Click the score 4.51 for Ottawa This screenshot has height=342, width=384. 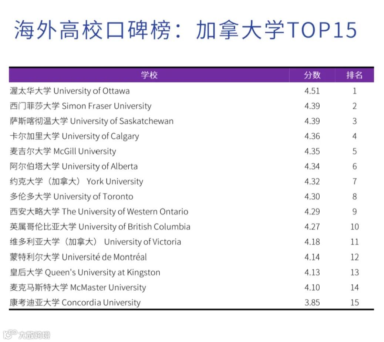tap(312, 91)
